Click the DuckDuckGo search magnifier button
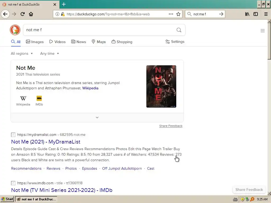This screenshot has height=203, width=271. (x=179, y=30)
